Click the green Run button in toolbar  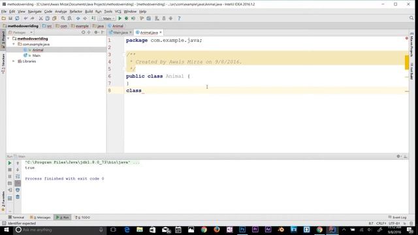click(x=120, y=18)
